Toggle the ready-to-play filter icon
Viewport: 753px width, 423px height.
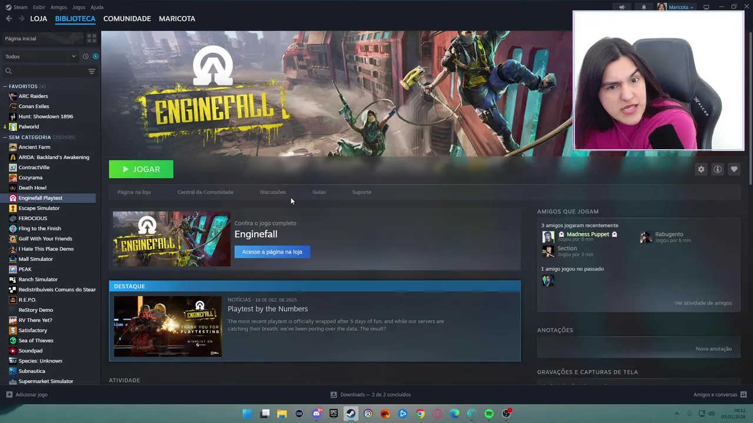(x=95, y=56)
